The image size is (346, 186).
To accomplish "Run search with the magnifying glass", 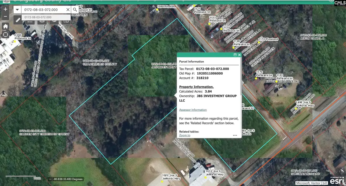I will [75, 10].
